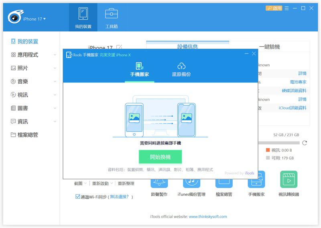This screenshot has height=228, width=321.
Task: Click the iTools link in Powered by
Action: [x=249, y=173]
